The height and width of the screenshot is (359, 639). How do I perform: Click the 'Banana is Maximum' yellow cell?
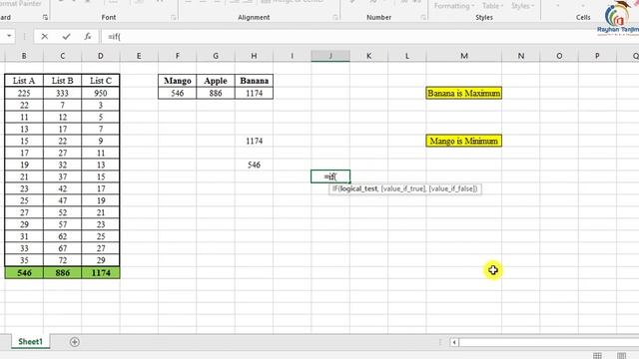pos(464,93)
